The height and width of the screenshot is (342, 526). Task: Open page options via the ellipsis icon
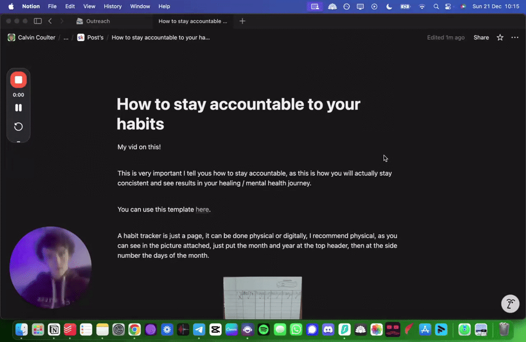pyautogui.click(x=515, y=37)
